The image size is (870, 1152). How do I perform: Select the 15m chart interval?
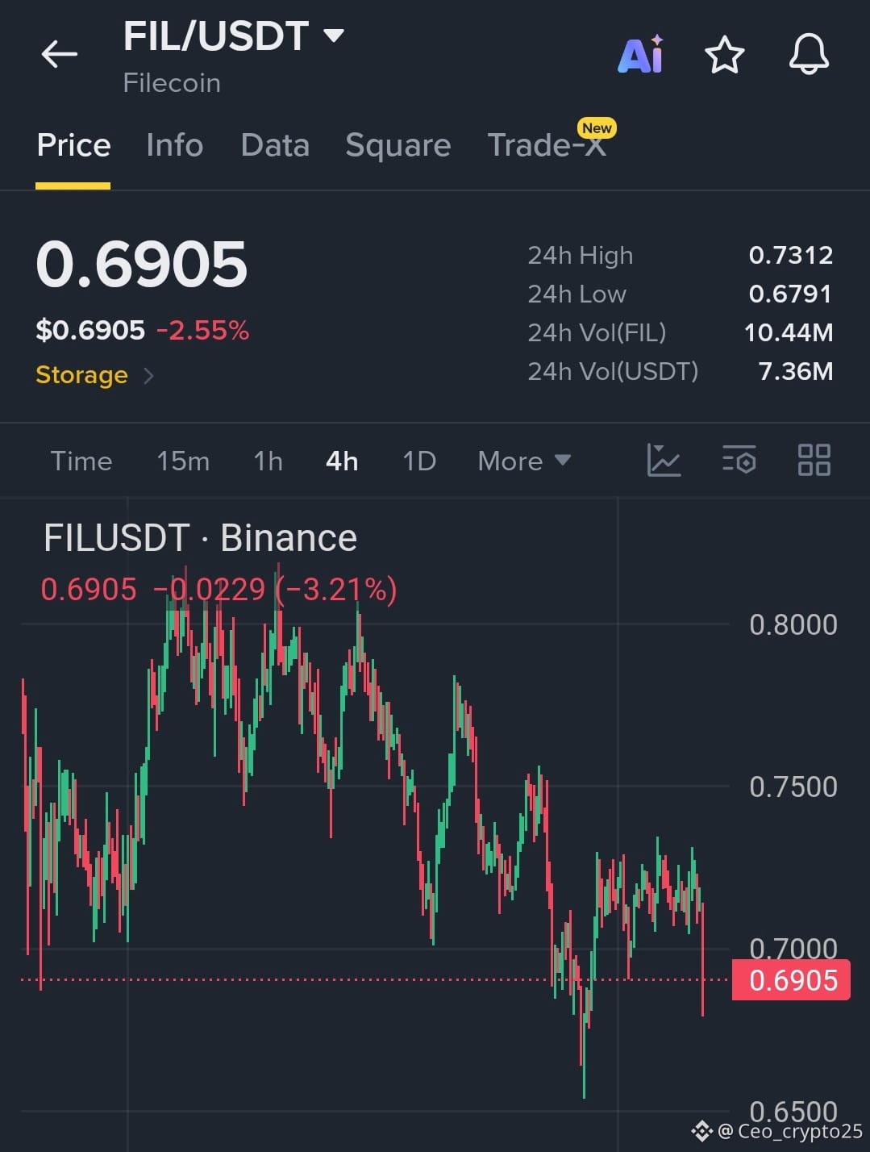coord(183,461)
